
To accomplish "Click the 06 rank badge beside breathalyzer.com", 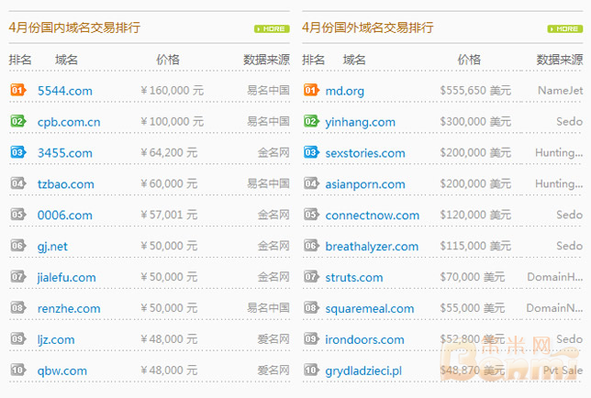I will (311, 246).
